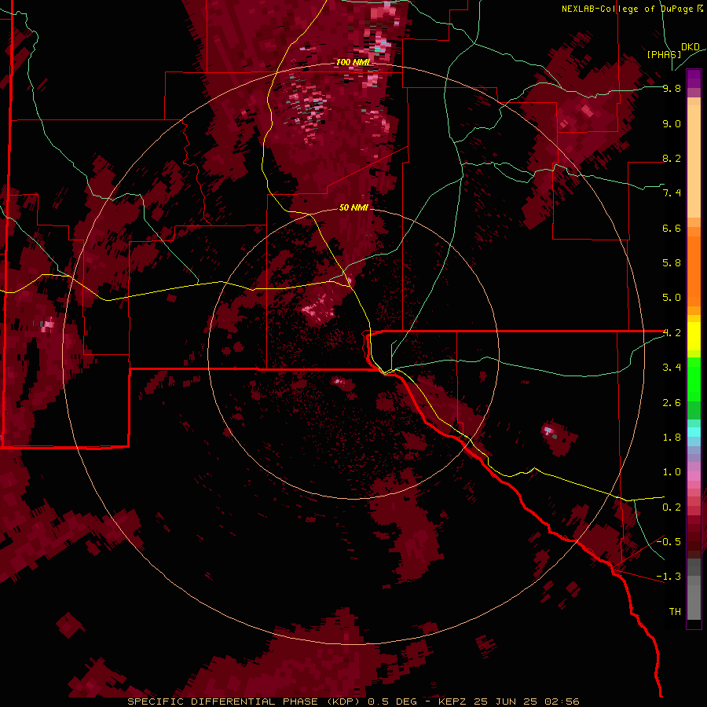The height and width of the screenshot is (707, 707).
Task: Select the 8.2 scale value
Action: [x=672, y=158]
